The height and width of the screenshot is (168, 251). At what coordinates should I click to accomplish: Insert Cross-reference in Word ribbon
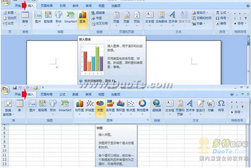tap(99, 24)
